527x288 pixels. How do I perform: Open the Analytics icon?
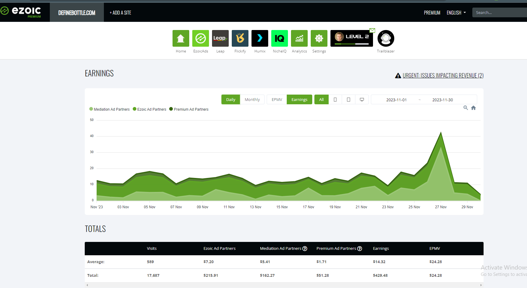coord(299,38)
